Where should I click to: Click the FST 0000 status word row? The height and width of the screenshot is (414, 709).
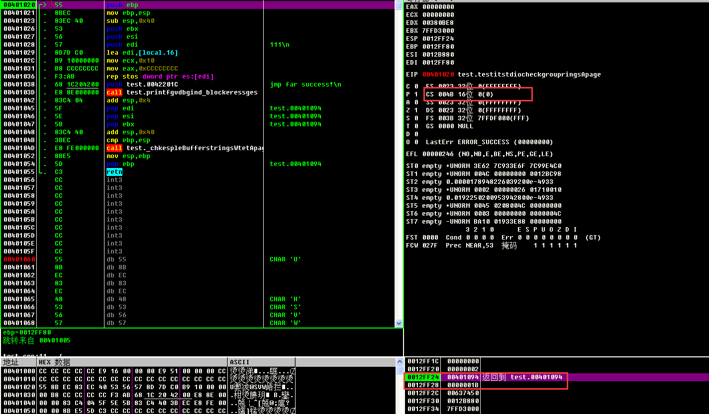(504, 238)
